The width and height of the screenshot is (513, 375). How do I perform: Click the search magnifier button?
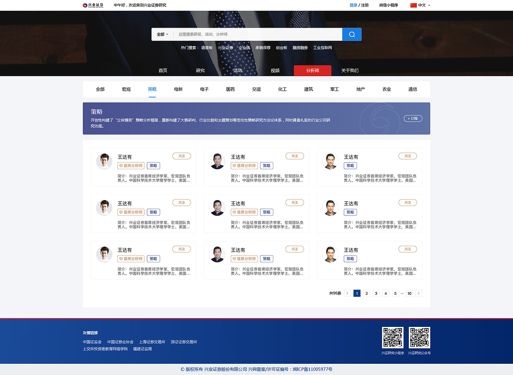(352, 34)
